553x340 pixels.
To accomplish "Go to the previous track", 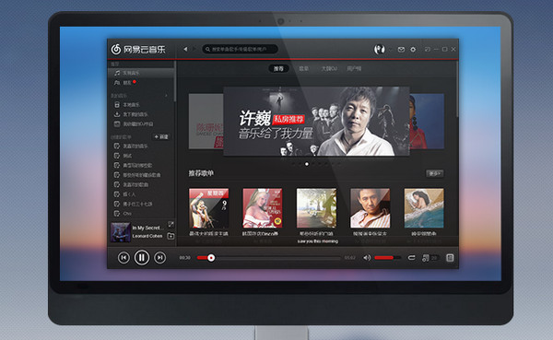I will tap(124, 258).
